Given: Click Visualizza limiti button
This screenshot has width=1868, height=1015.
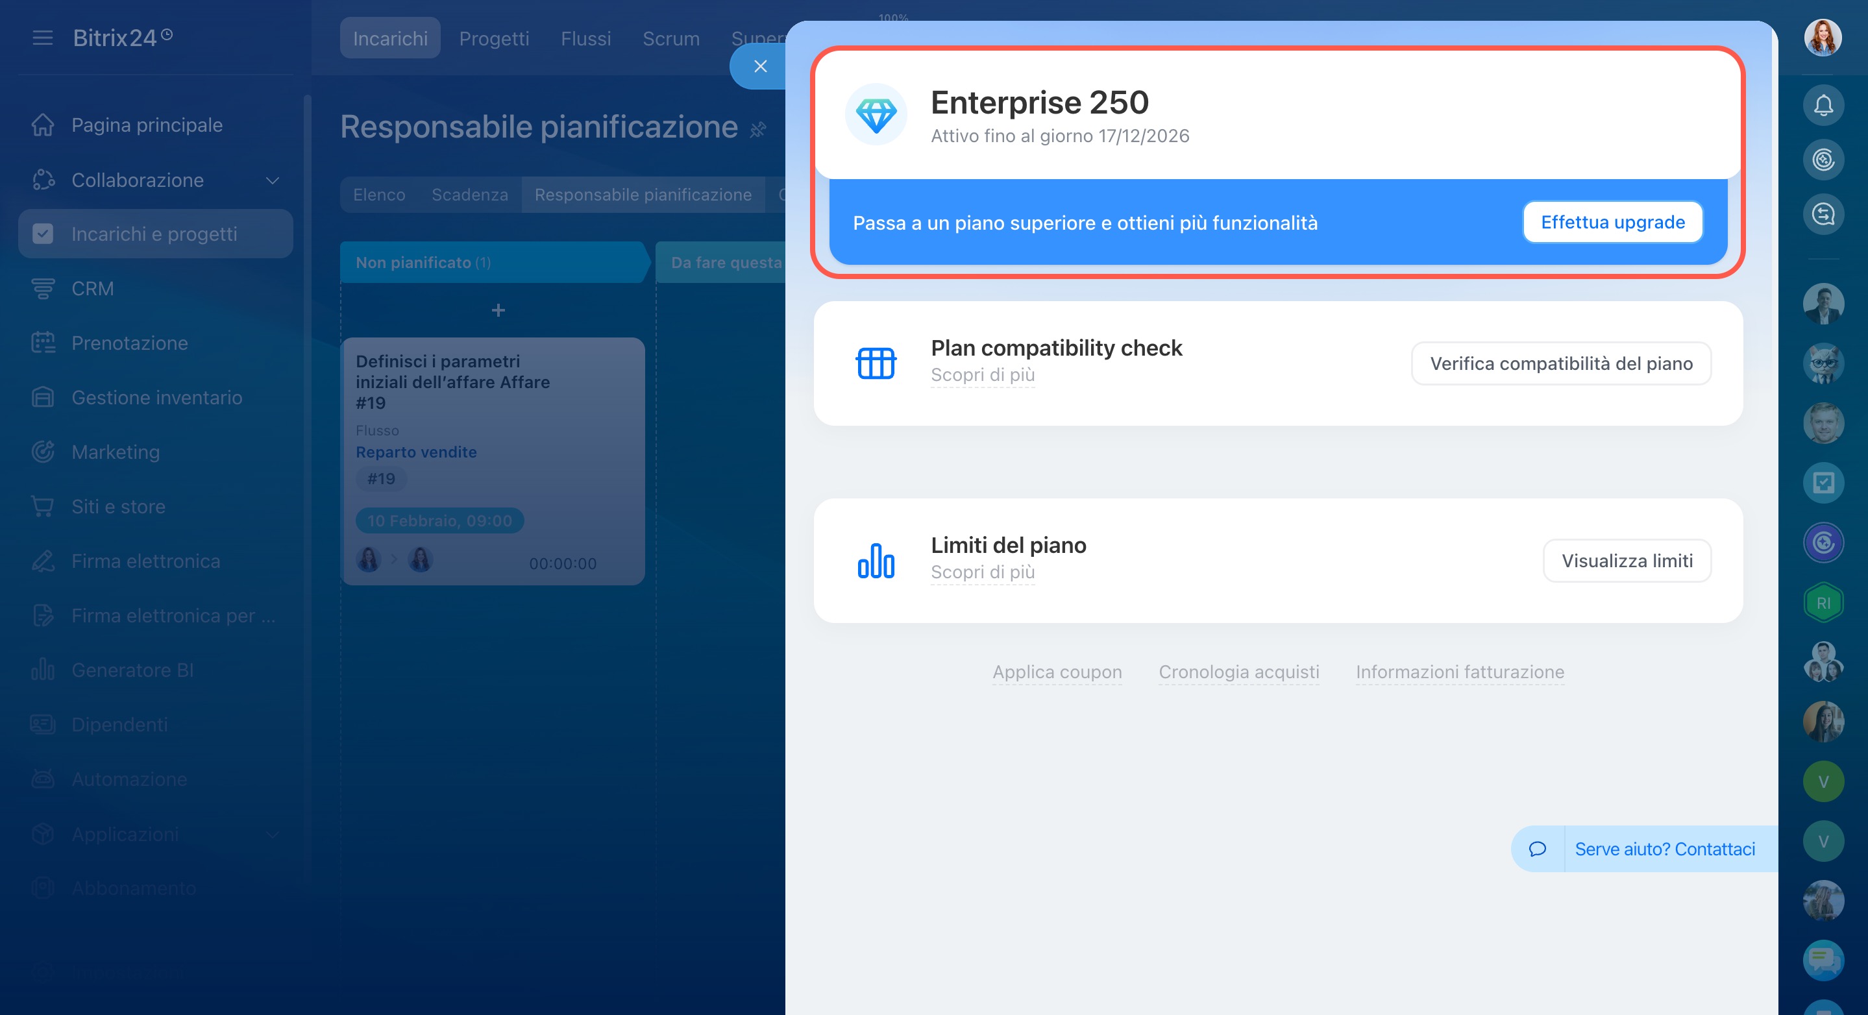Looking at the screenshot, I should coord(1627,561).
